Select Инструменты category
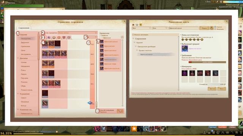This screenshot has height=136, width=243. (x=26, y=54)
